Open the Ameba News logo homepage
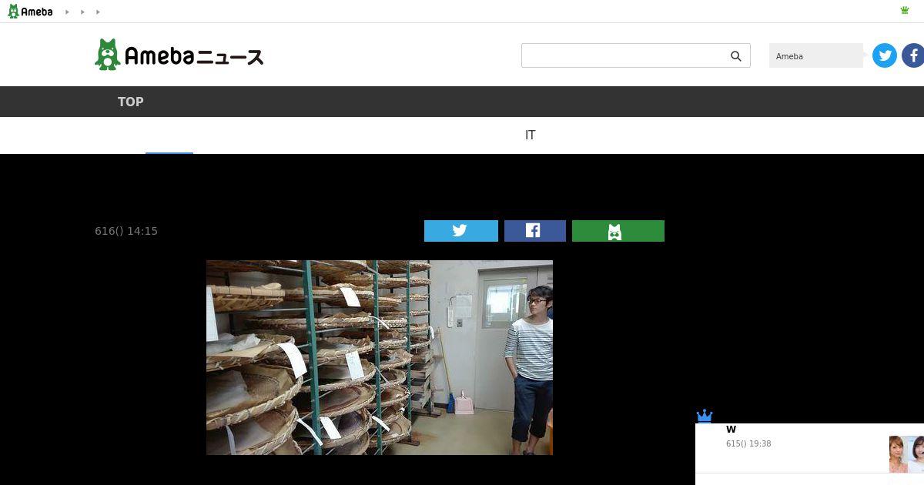Screen dimensions: 924x485 179,55
